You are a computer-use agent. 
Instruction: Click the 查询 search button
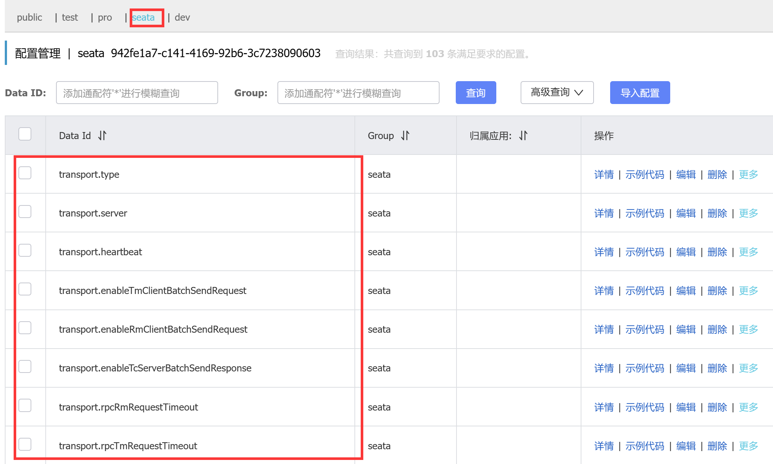[x=476, y=93]
